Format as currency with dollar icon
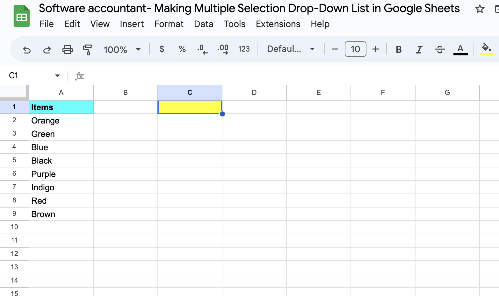 162,49
